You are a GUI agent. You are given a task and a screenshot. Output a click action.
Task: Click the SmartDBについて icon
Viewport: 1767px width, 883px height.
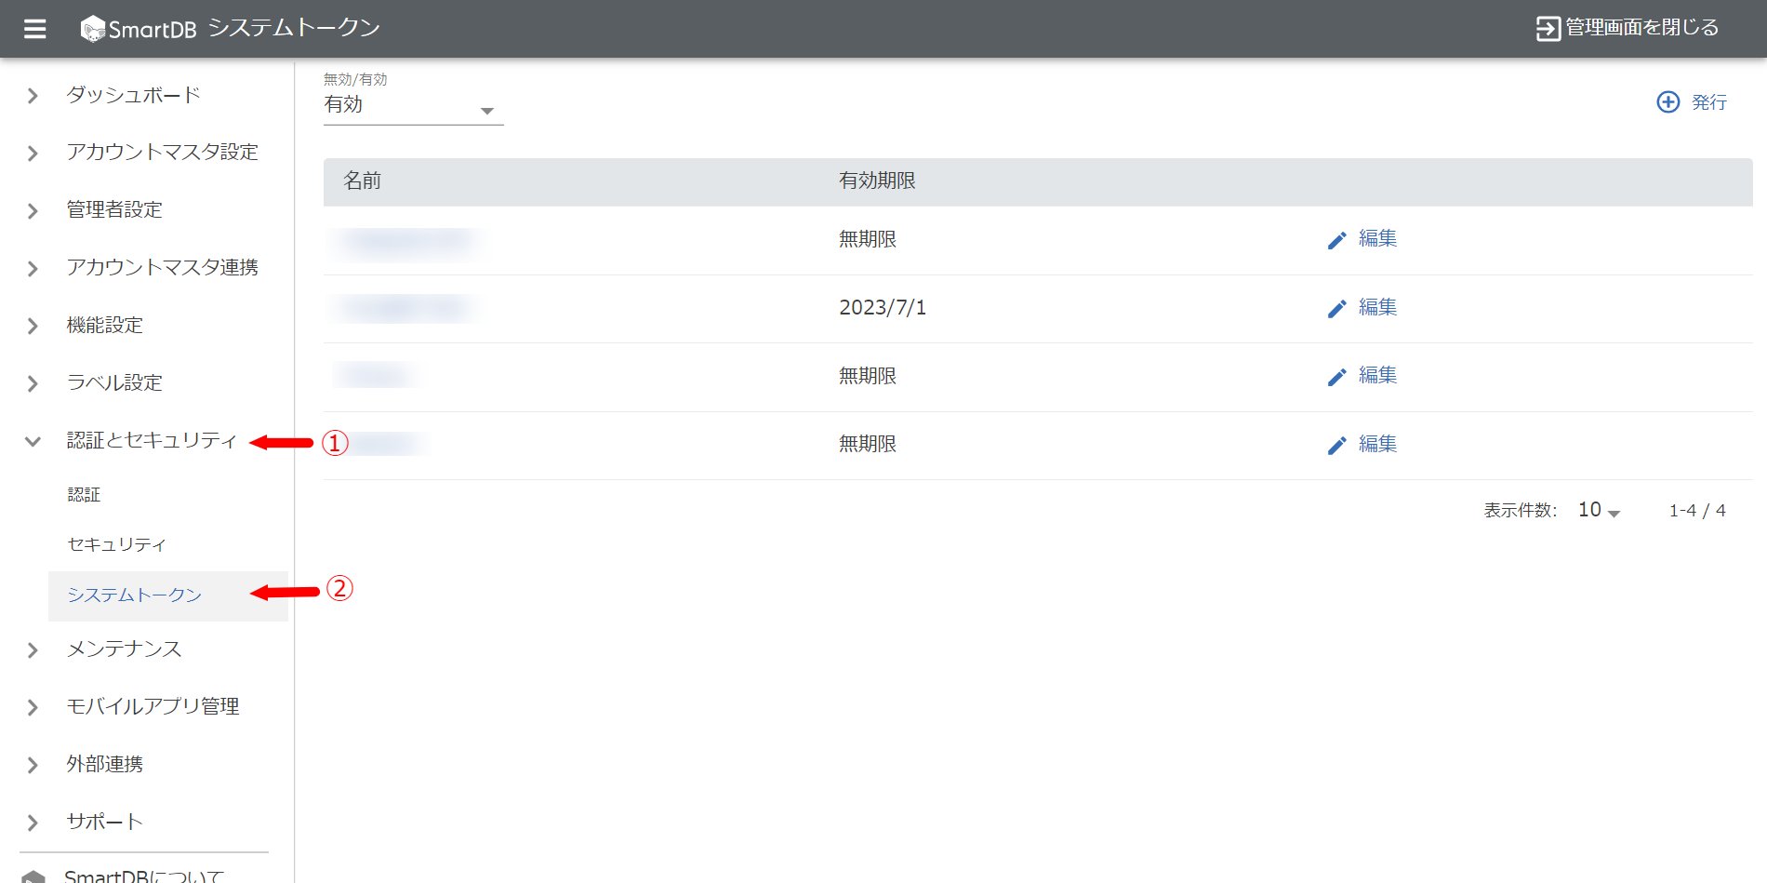(x=33, y=876)
